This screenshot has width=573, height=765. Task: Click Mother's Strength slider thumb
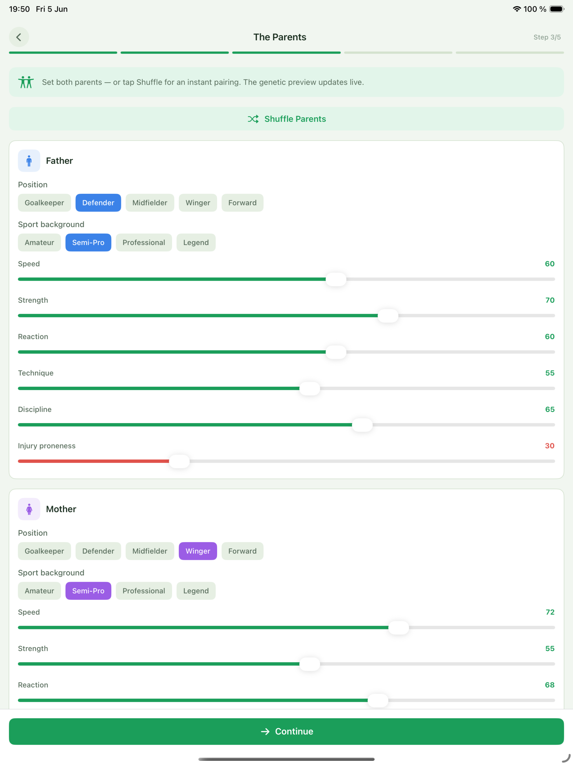point(310,664)
